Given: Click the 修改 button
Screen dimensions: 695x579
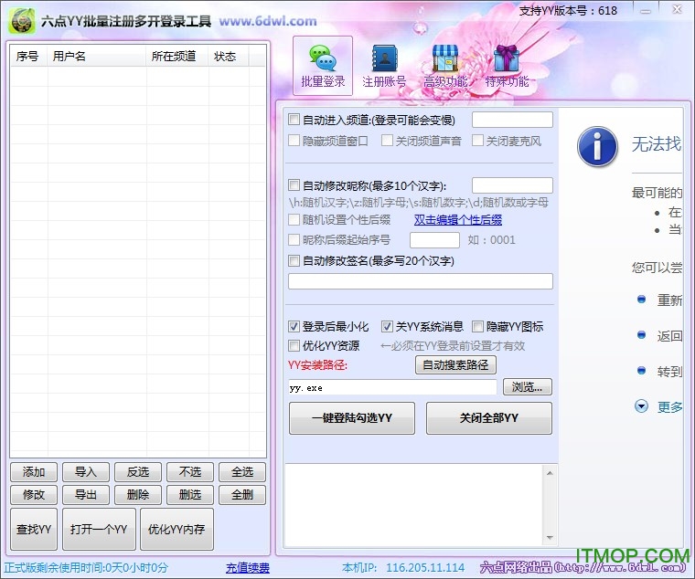Looking at the screenshot, I should 34,494.
